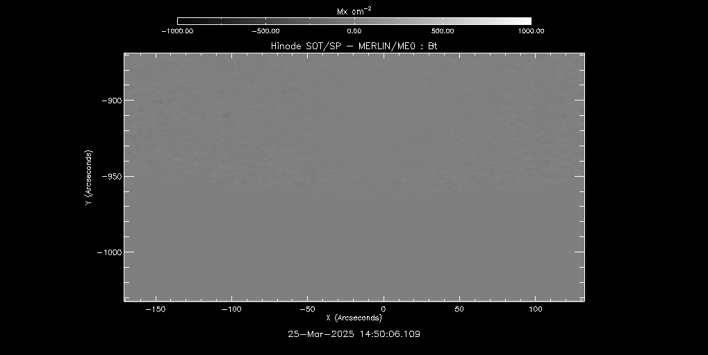Click the 500.00 colorbar tick label
The height and width of the screenshot is (355, 708).
click(x=443, y=31)
